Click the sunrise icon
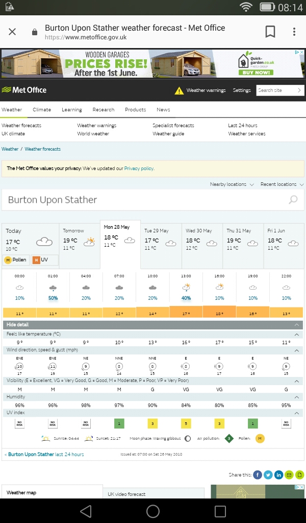Image resolution: width=306 pixels, height=523 pixels. tap(45, 438)
